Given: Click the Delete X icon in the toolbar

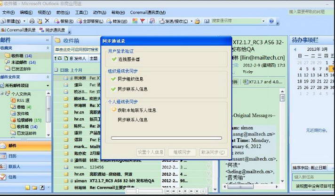Looking at the screenshot, I should click(x=47, y=21).
